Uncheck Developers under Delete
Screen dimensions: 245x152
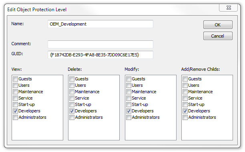(x=72, y=111)
